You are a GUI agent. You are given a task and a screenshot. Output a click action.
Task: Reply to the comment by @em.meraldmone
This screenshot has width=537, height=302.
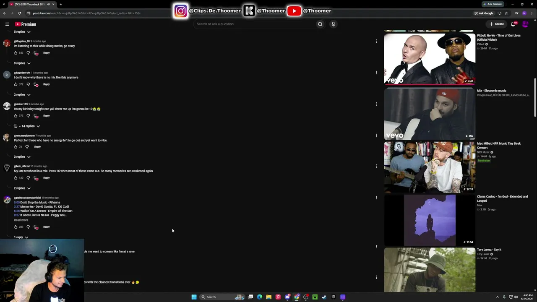point(37,147)
